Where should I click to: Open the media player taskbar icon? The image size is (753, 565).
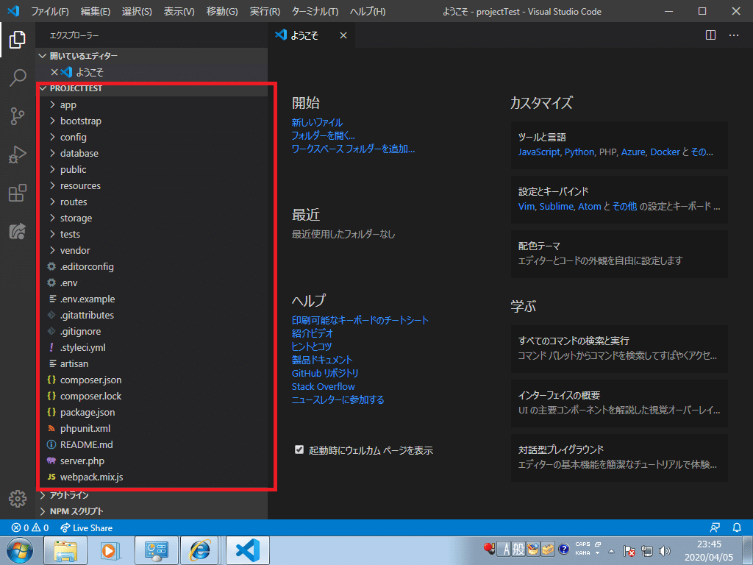click(x=110, y=550)
